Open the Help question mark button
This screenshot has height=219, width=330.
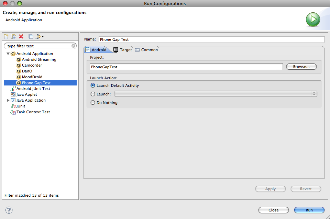[x=9, y=210]
